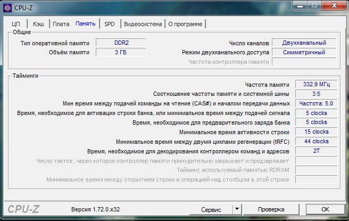Switch to the ЦП tab

point(16,24)
